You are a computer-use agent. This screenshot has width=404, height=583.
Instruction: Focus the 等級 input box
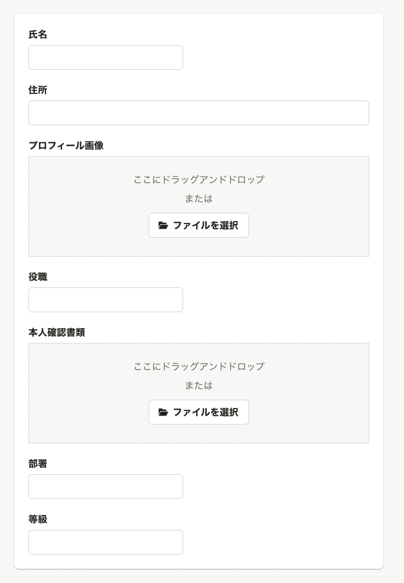[x=106, y=542]
